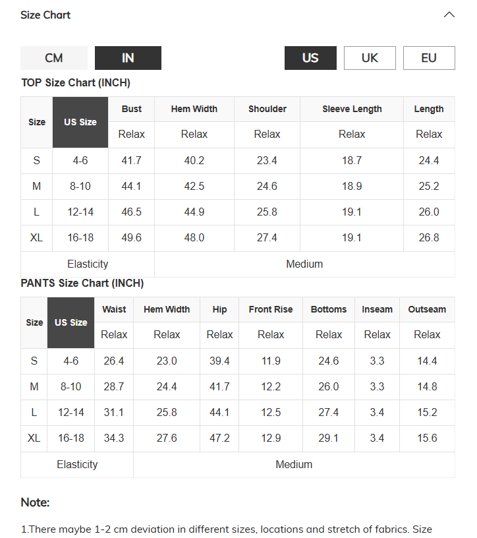The width and height of the screenshot is (477, 538).
Task: Click the Shoulder column header
Action: coord(267,109)
